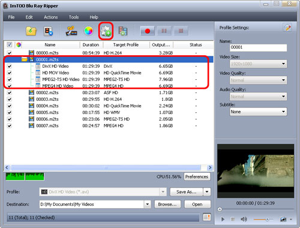Open the Save As arrow menu

[x=207, y=192]
